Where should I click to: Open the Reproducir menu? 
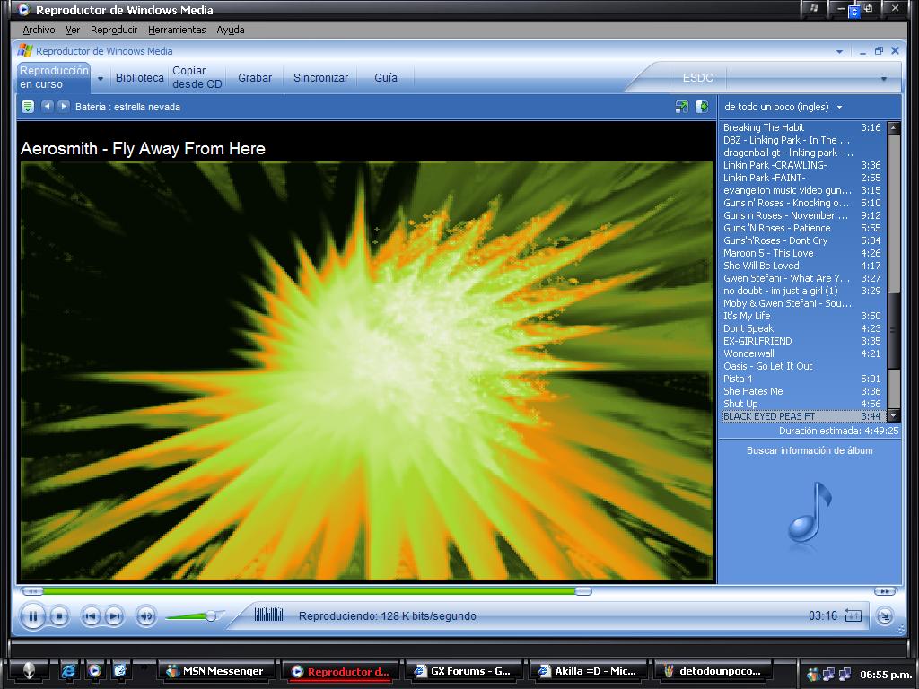click(114, 30)
